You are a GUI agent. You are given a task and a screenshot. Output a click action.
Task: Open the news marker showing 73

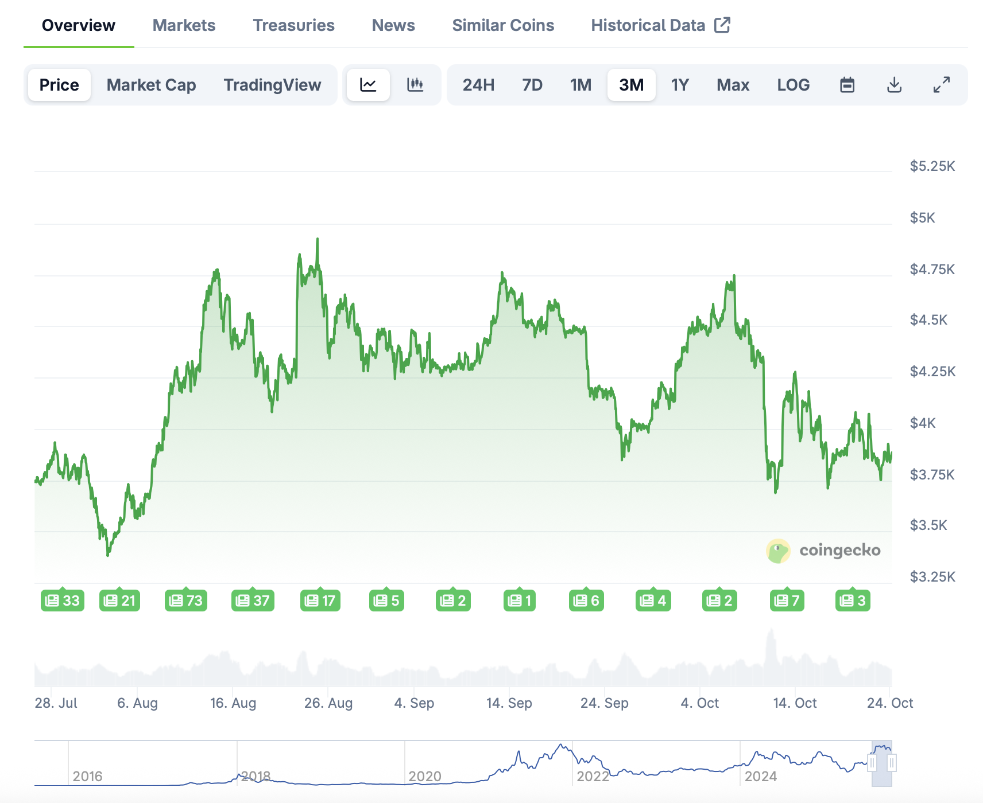pyautogui.click(x=186, y=601)
